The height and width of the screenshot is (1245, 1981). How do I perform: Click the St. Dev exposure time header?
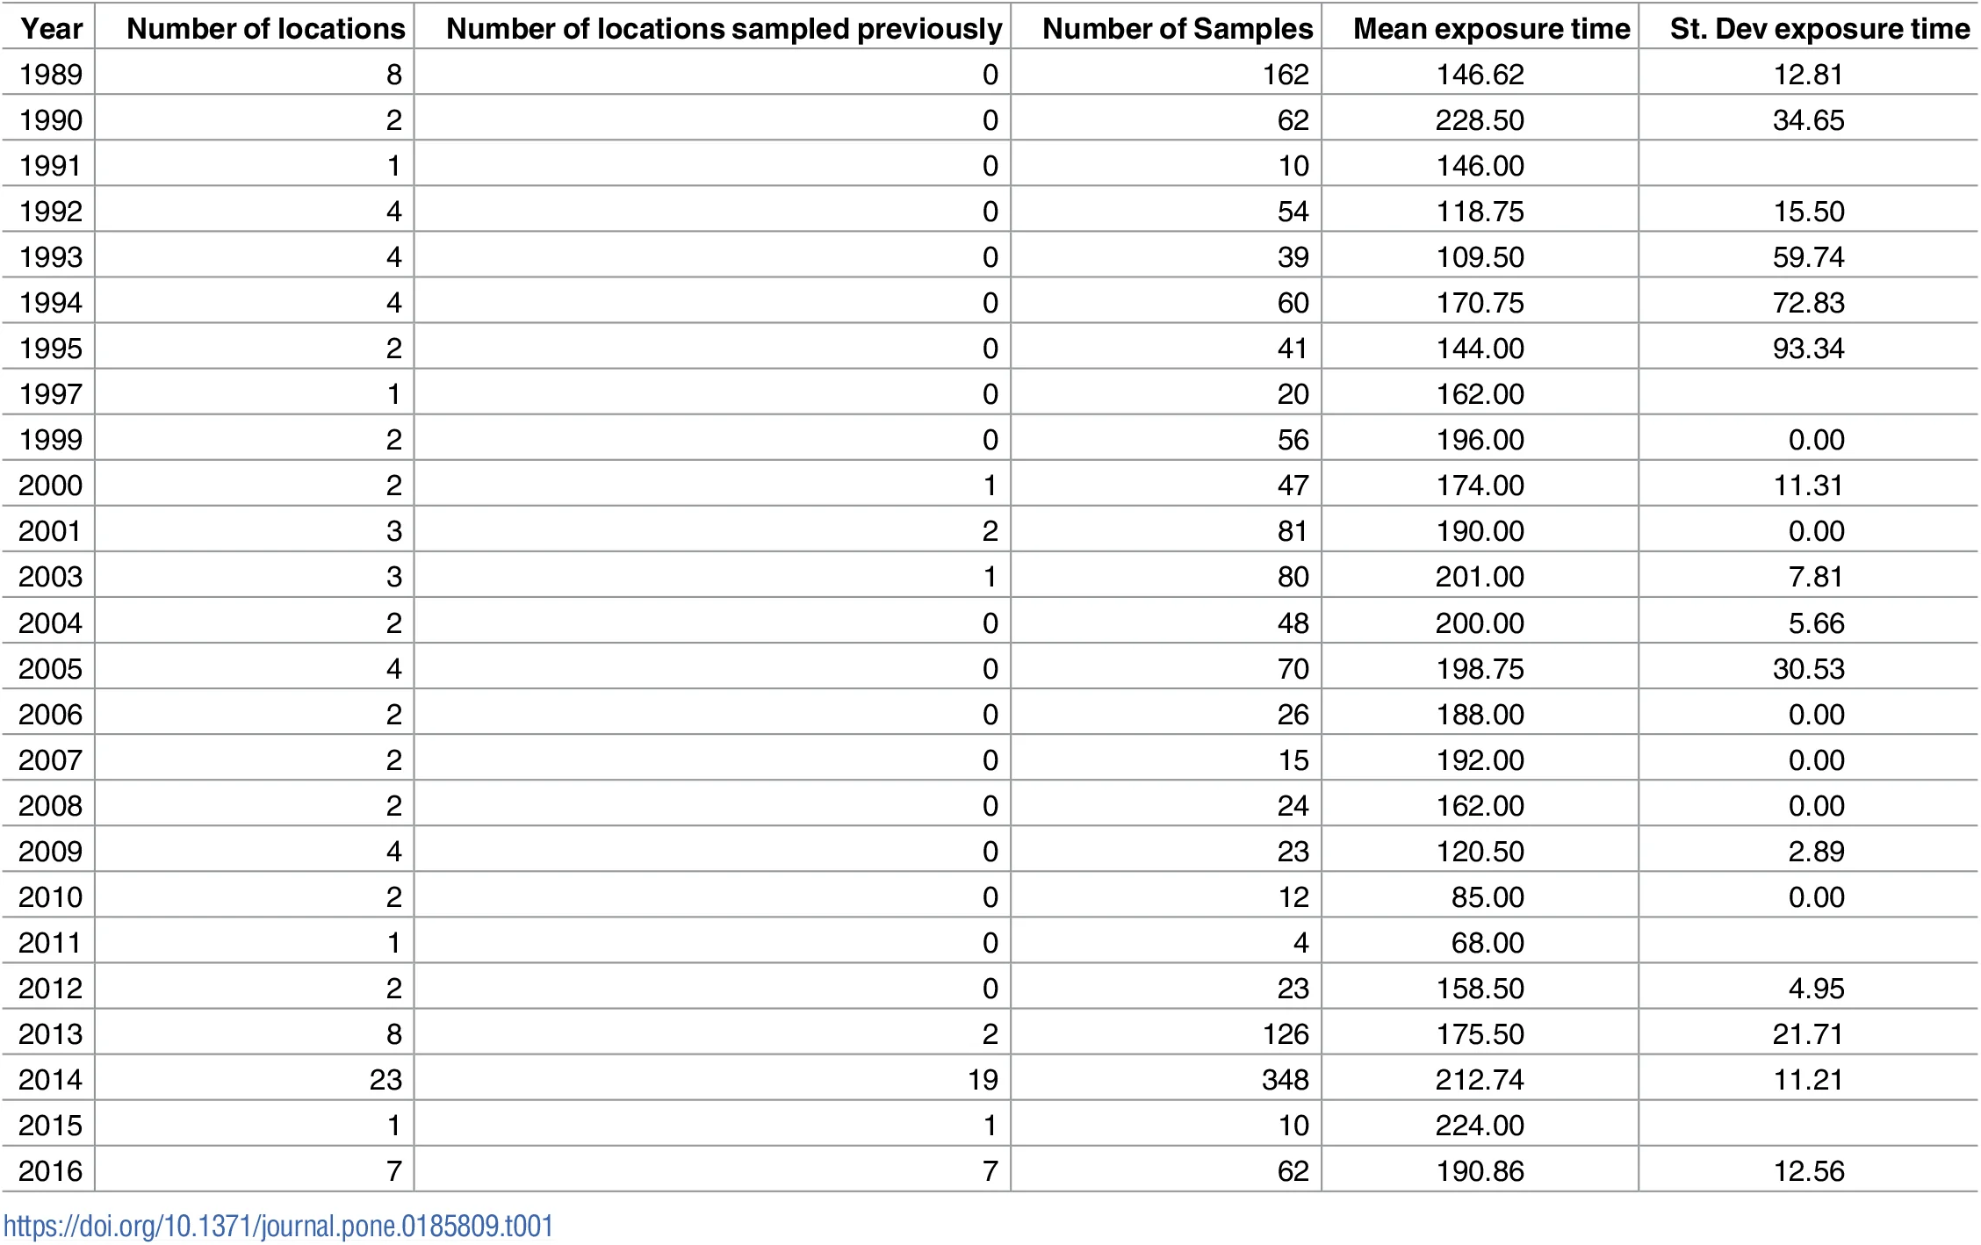click(1819, 29)
